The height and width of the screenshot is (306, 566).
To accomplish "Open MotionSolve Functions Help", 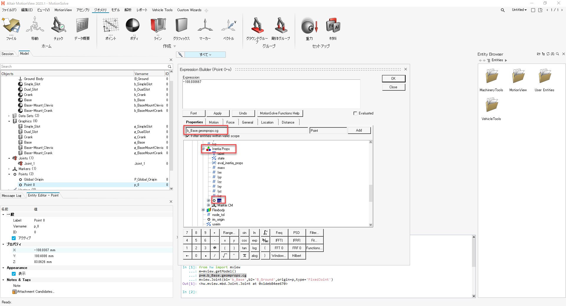I will (279, 113).
